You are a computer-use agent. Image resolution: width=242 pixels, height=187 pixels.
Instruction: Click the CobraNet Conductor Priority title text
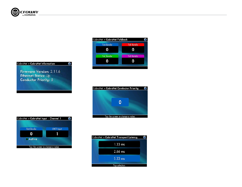click(122, 88)
